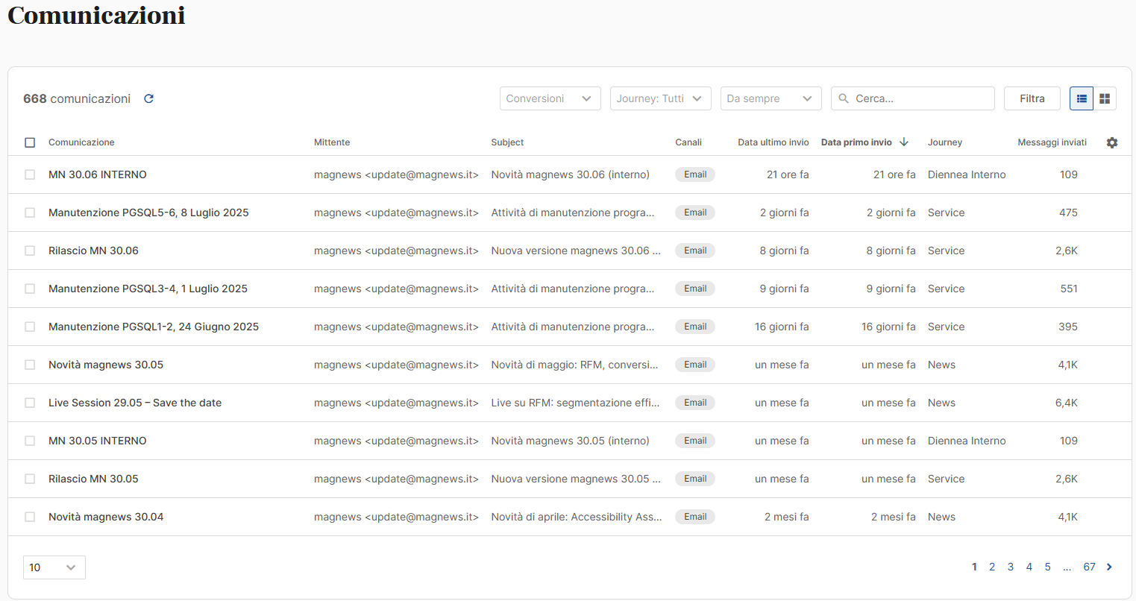The image size is (1136, 601).
Task: Toggle sort arrow on Data primo invio
Action: tap(904, 142)
